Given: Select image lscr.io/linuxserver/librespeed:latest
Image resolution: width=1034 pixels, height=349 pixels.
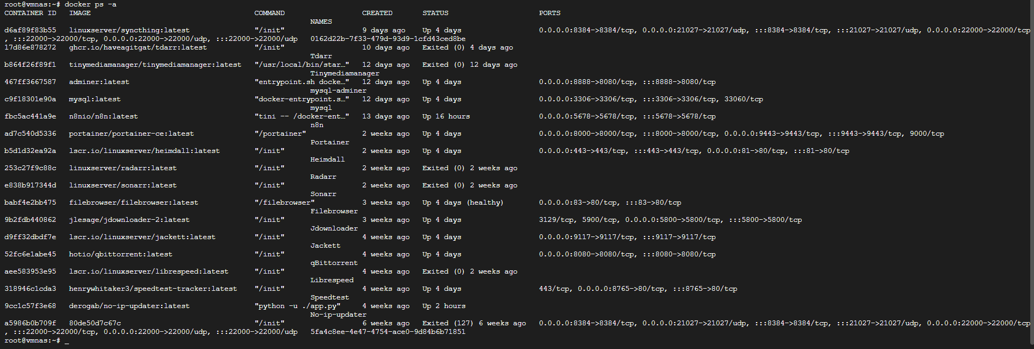Looking at the screenshot, I should (149, 271).
